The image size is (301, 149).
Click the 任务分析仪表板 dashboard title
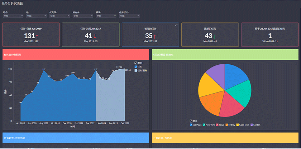[13, 4]
